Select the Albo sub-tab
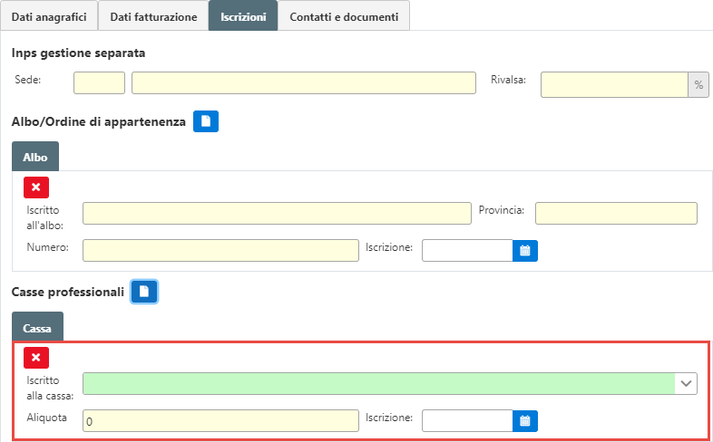Viewport: 713px width, 442px height. point(35,157)
